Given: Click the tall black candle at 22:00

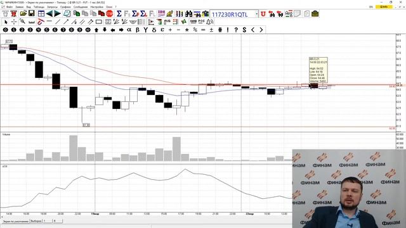Looking at the screenshot, I should [74, 97].
